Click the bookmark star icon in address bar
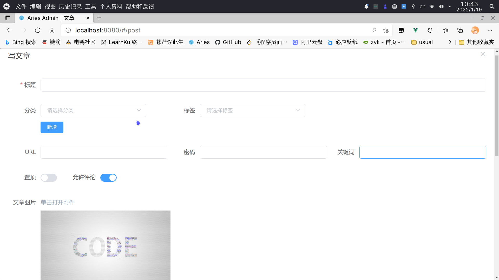 click(x=386, y=30)
